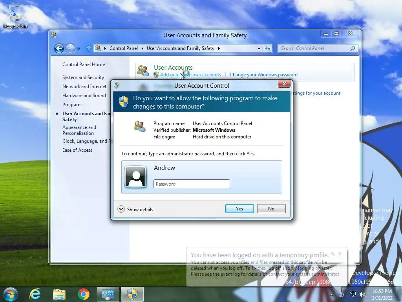Open Hardware and Sound category
The height and width of the screenshot is (302, 402).
[x=84, y=96]
